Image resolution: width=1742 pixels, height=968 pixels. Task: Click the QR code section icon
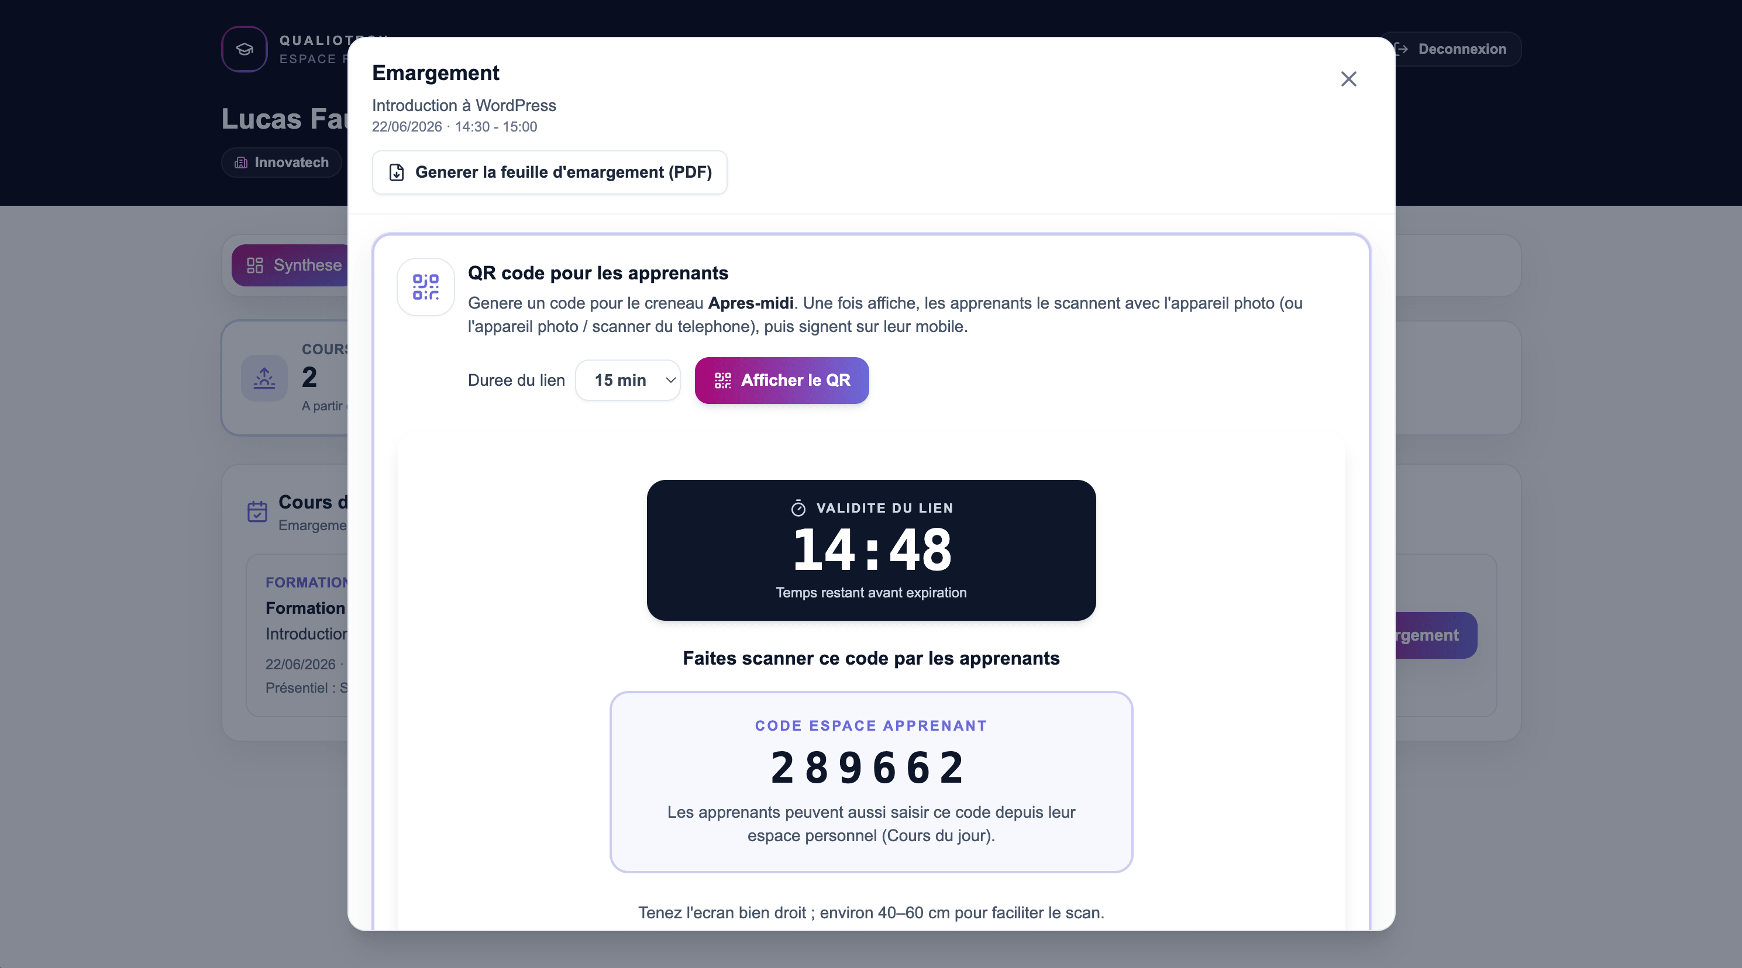[425, 286]
